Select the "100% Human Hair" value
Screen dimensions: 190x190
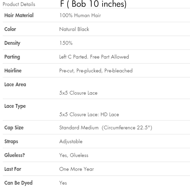coord(80,15)
